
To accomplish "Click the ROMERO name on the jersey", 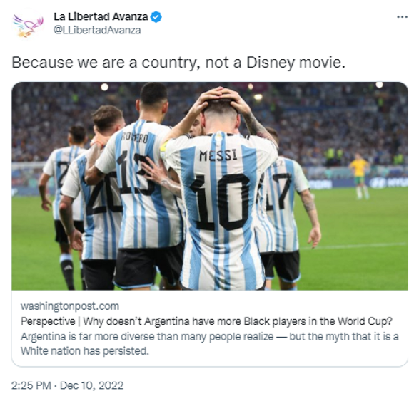I will tap(136, 137).
